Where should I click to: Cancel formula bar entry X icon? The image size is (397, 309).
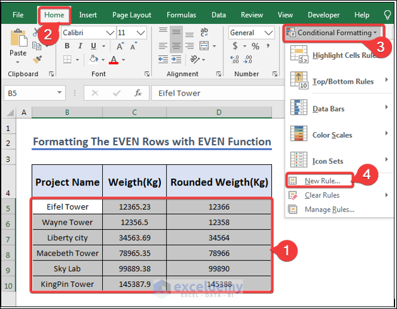click(x=95, y=93)
